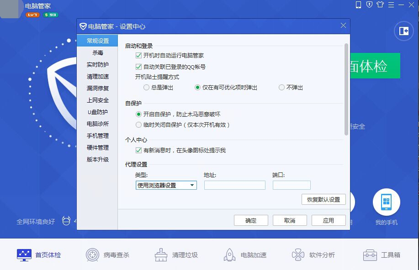Open 硬件管理 settings tab
419x270 pixels.
coord(97,147)
